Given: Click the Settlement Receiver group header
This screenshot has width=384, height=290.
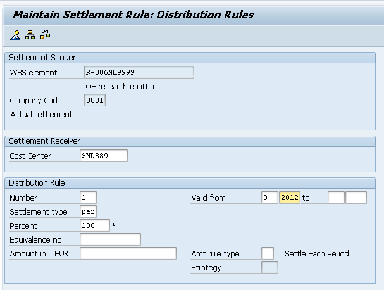Looking at the screenshot, I should point(44,141).
